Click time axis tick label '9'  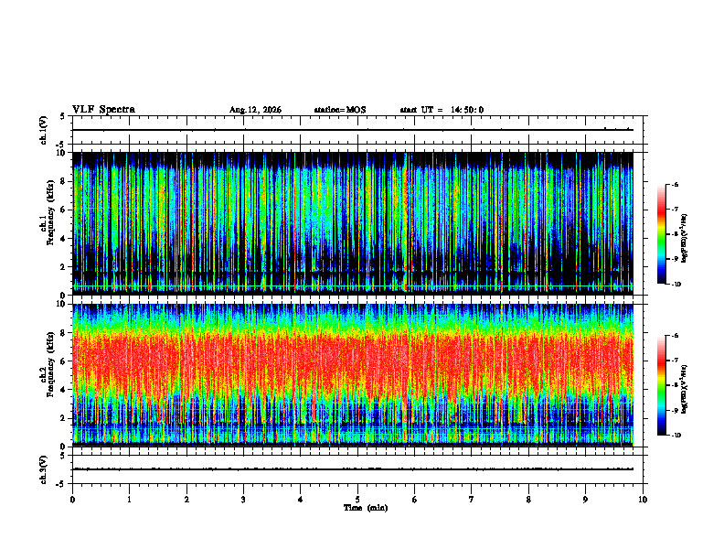click(x=585, y=500)
